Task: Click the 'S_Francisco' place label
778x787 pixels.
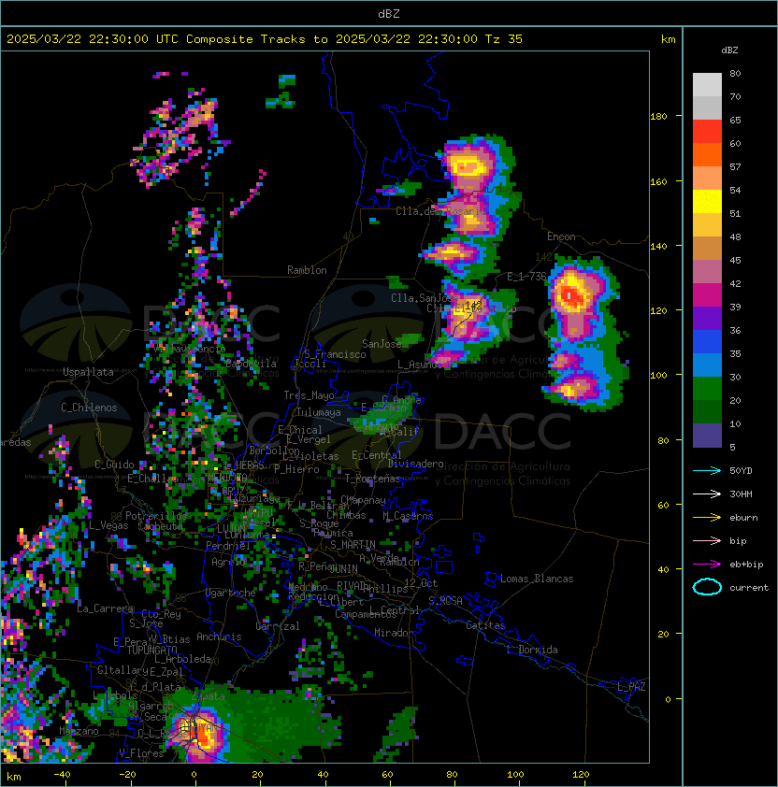Action: [x=335, y=354]
